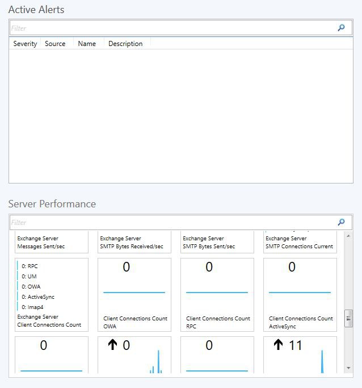Select the '0: Imap4' legend entry
The image size is (362, 388).
(x=32, y=307)
